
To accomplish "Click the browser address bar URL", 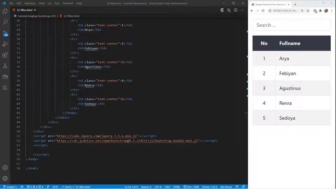I will click(285, 10).
